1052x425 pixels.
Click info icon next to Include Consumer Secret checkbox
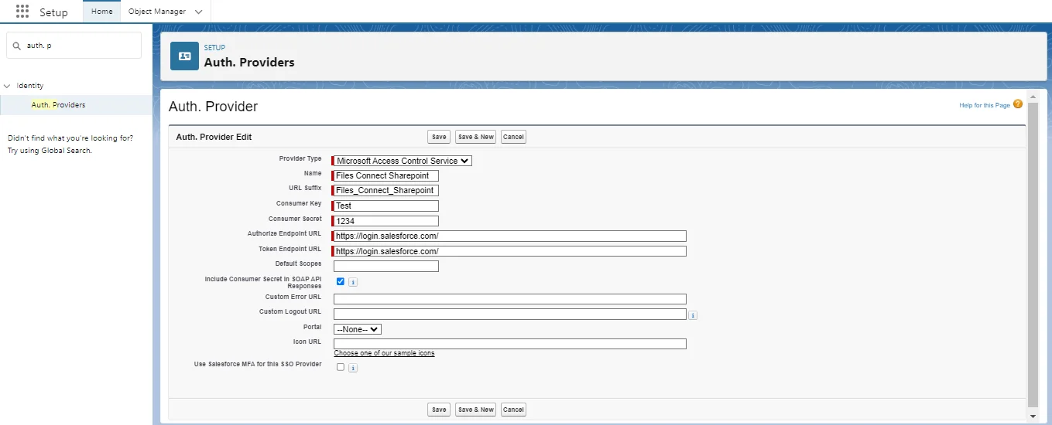click(x=353, y=283)
